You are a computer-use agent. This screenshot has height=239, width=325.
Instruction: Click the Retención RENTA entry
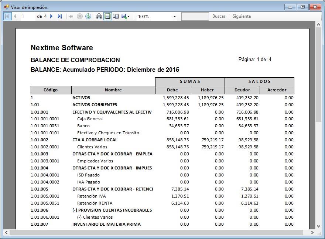[x=95, y=203]
